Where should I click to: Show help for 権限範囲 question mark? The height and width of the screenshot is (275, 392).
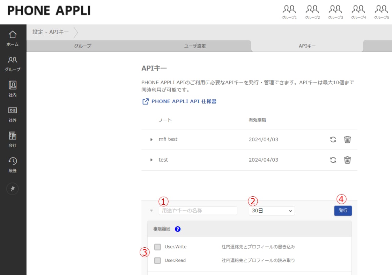(178, 229)
